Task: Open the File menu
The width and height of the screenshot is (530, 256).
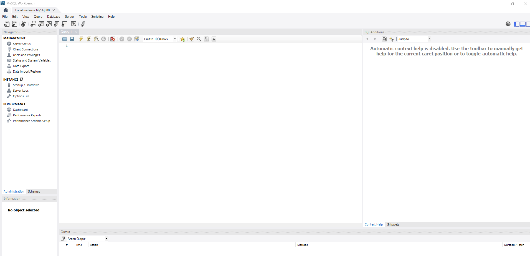Action: pos(5,17)
